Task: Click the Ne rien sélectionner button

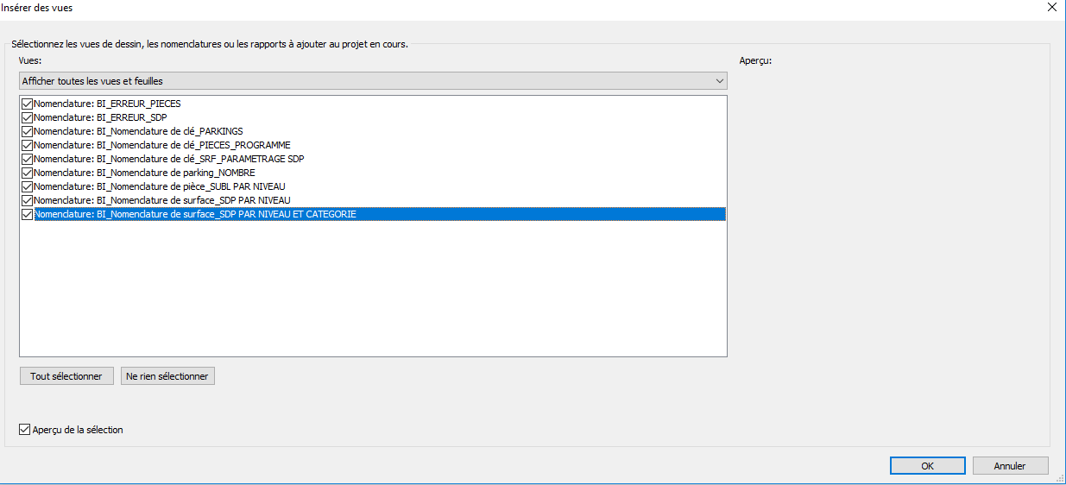Action: coord(167,376)
